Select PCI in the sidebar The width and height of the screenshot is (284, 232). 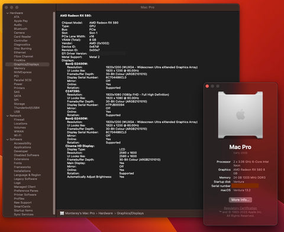[17, 76]
